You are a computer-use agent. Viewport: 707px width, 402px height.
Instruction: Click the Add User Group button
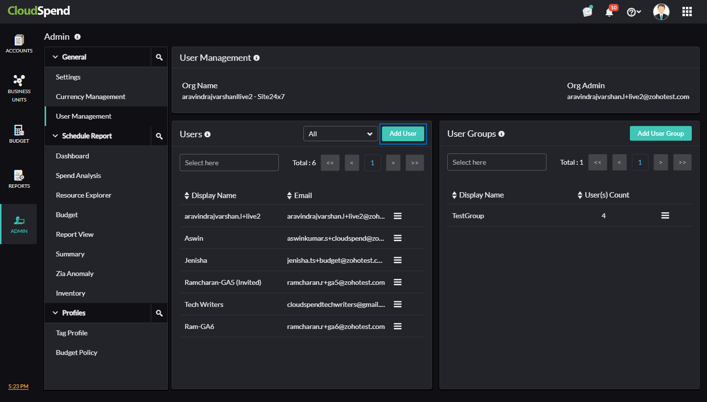(x=660, y=133)
